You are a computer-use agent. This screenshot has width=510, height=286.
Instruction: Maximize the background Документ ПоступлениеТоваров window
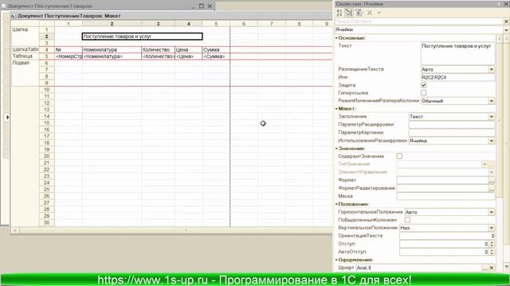tap(202, 6)
